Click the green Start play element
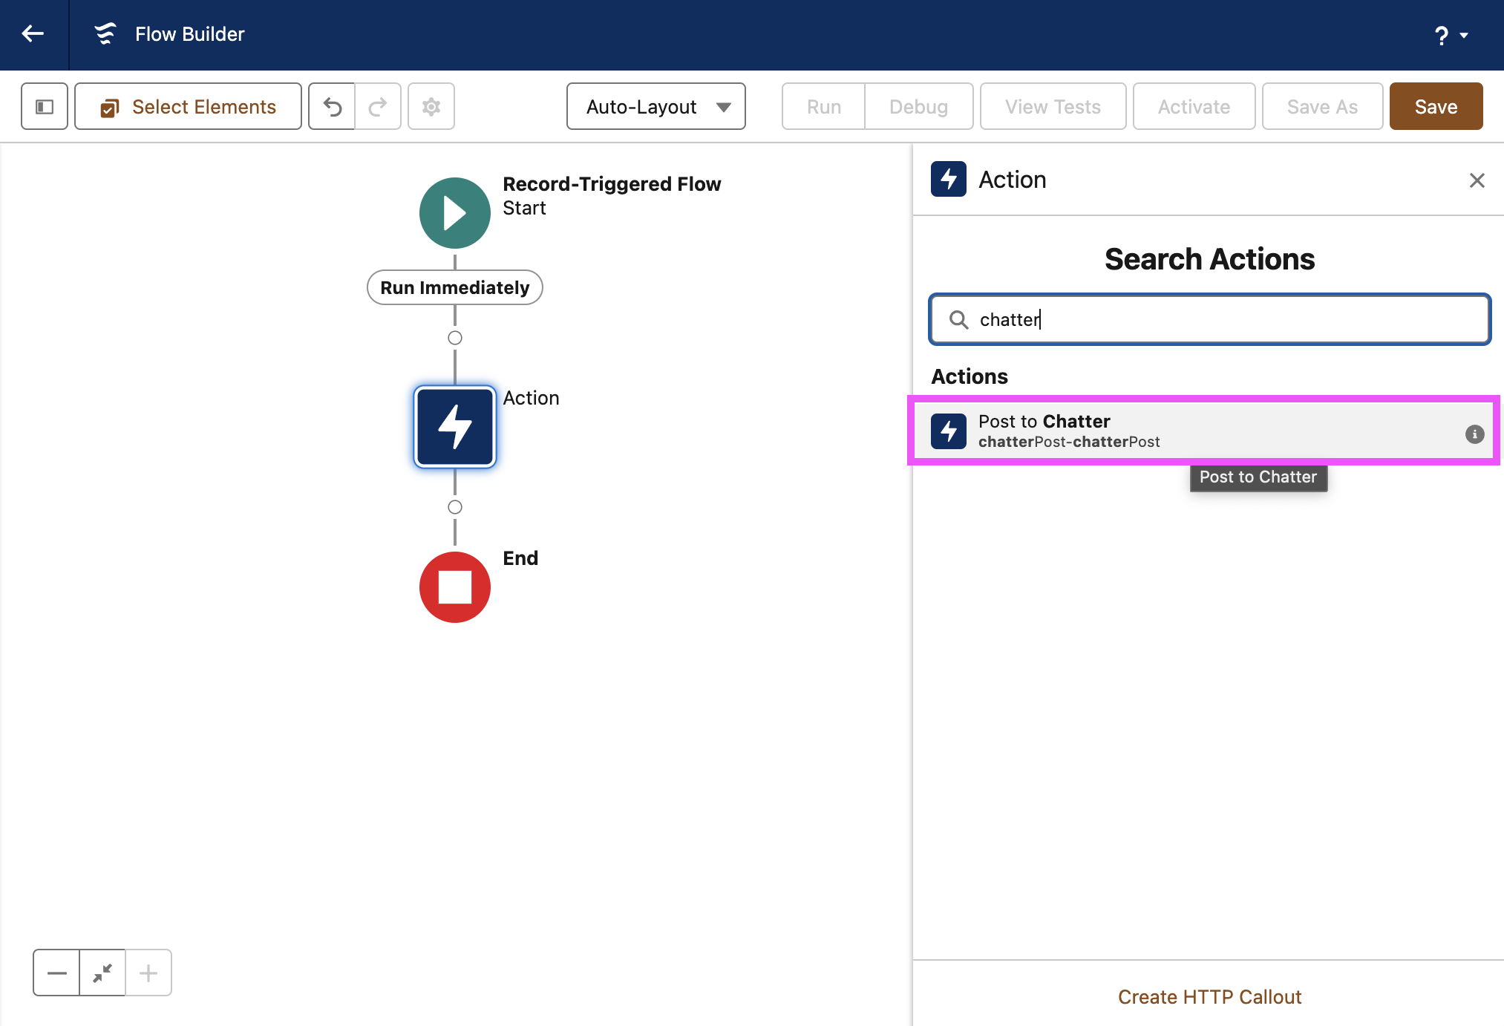1504x1026 pixels. point(455,213)
